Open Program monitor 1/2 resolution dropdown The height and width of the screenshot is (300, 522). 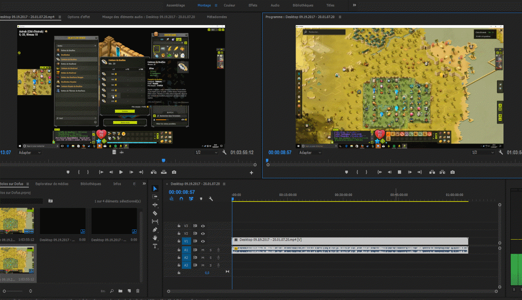point(483,152)
